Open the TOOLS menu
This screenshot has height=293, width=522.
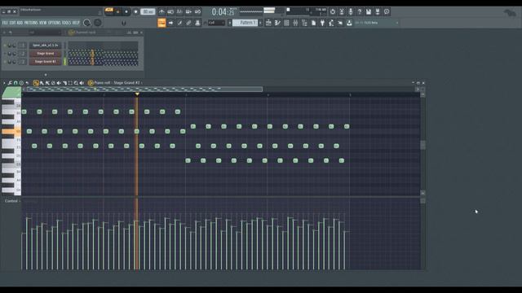pyautogui.click(x=67, y=23)
